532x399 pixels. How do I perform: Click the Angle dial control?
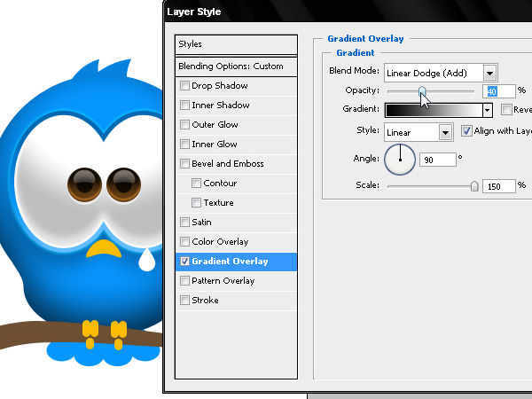point(400,160)
